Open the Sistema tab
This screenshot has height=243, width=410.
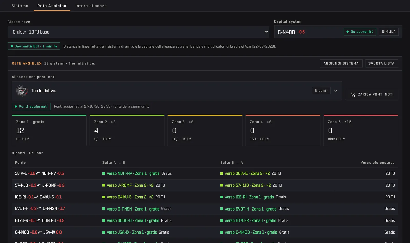[20, 6]
